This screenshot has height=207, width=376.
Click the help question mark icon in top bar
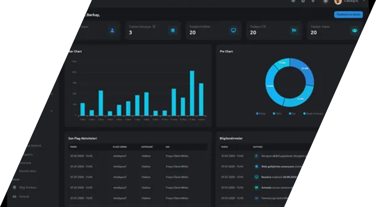tap(303, 1)
